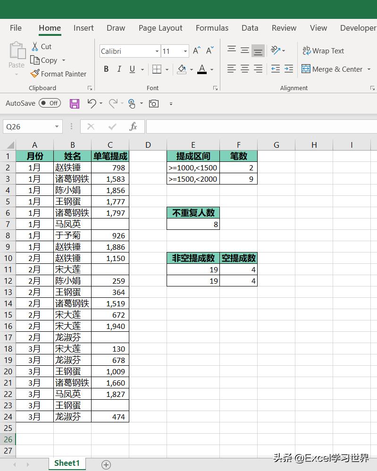The image size is (377, 471).
Task: Open the Underline style dropdown
Action: 142,69
